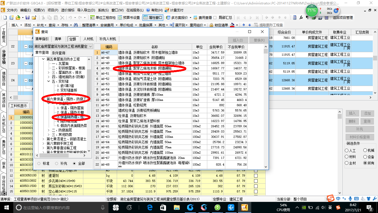Open 计量支付 from menu bar
This screenshot has width=378, height=213.
[x=174, y=10]
